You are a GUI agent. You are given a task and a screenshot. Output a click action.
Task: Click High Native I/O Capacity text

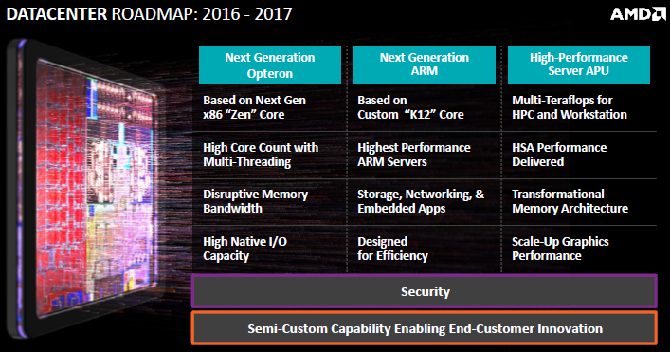click(244, 249)
